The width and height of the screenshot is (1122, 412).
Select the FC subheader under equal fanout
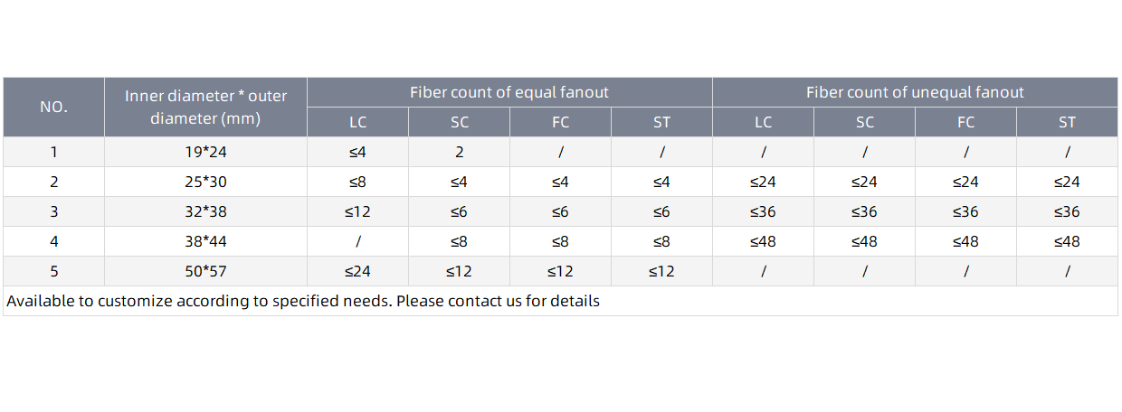click(561, 122)
